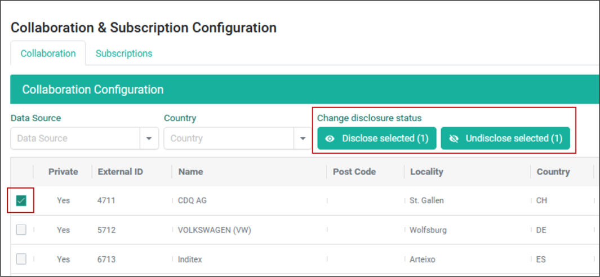Click the Post Code column header
Screen dimensions: 600x277
(x=354, y=172)
